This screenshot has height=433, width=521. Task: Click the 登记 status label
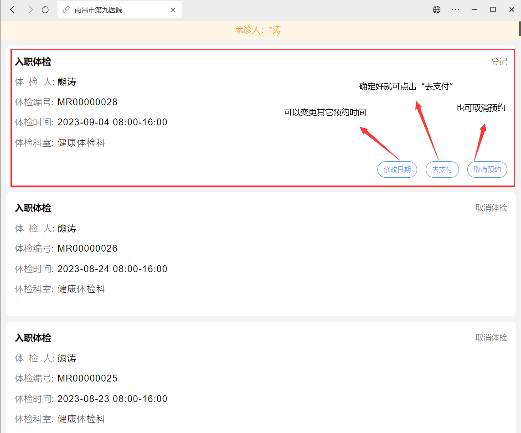pos(499,62)
